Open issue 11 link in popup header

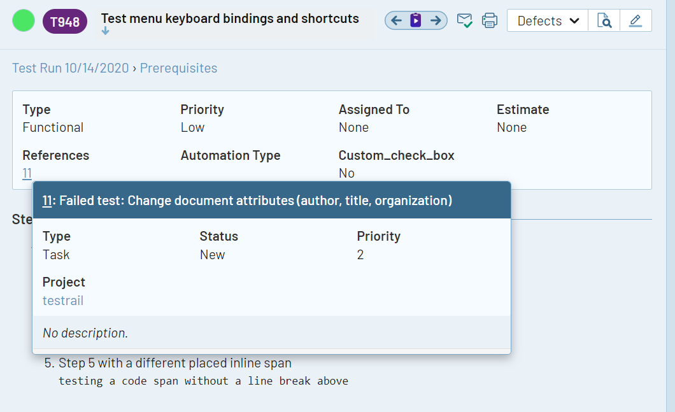coord(47,201)
